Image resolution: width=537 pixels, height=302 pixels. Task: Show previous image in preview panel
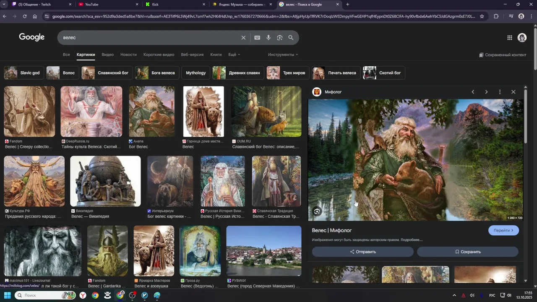pos(473,92)
